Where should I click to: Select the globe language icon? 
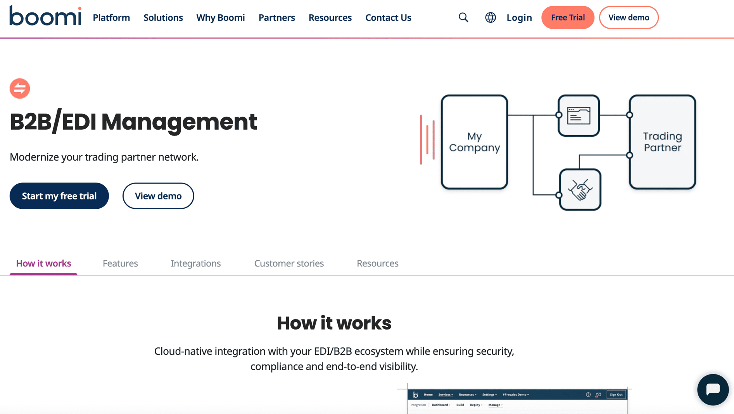pos(490,17)
